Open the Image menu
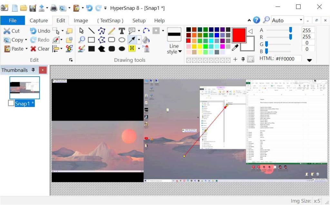The height and width of the screenshot is (205, 330). tap(81, 20)
